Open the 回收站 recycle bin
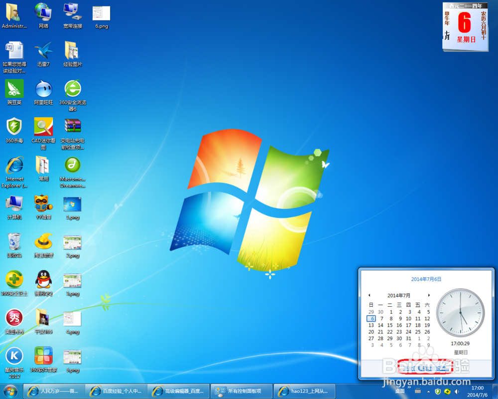Viewport: 498px width, 399px height. [14, 245]
